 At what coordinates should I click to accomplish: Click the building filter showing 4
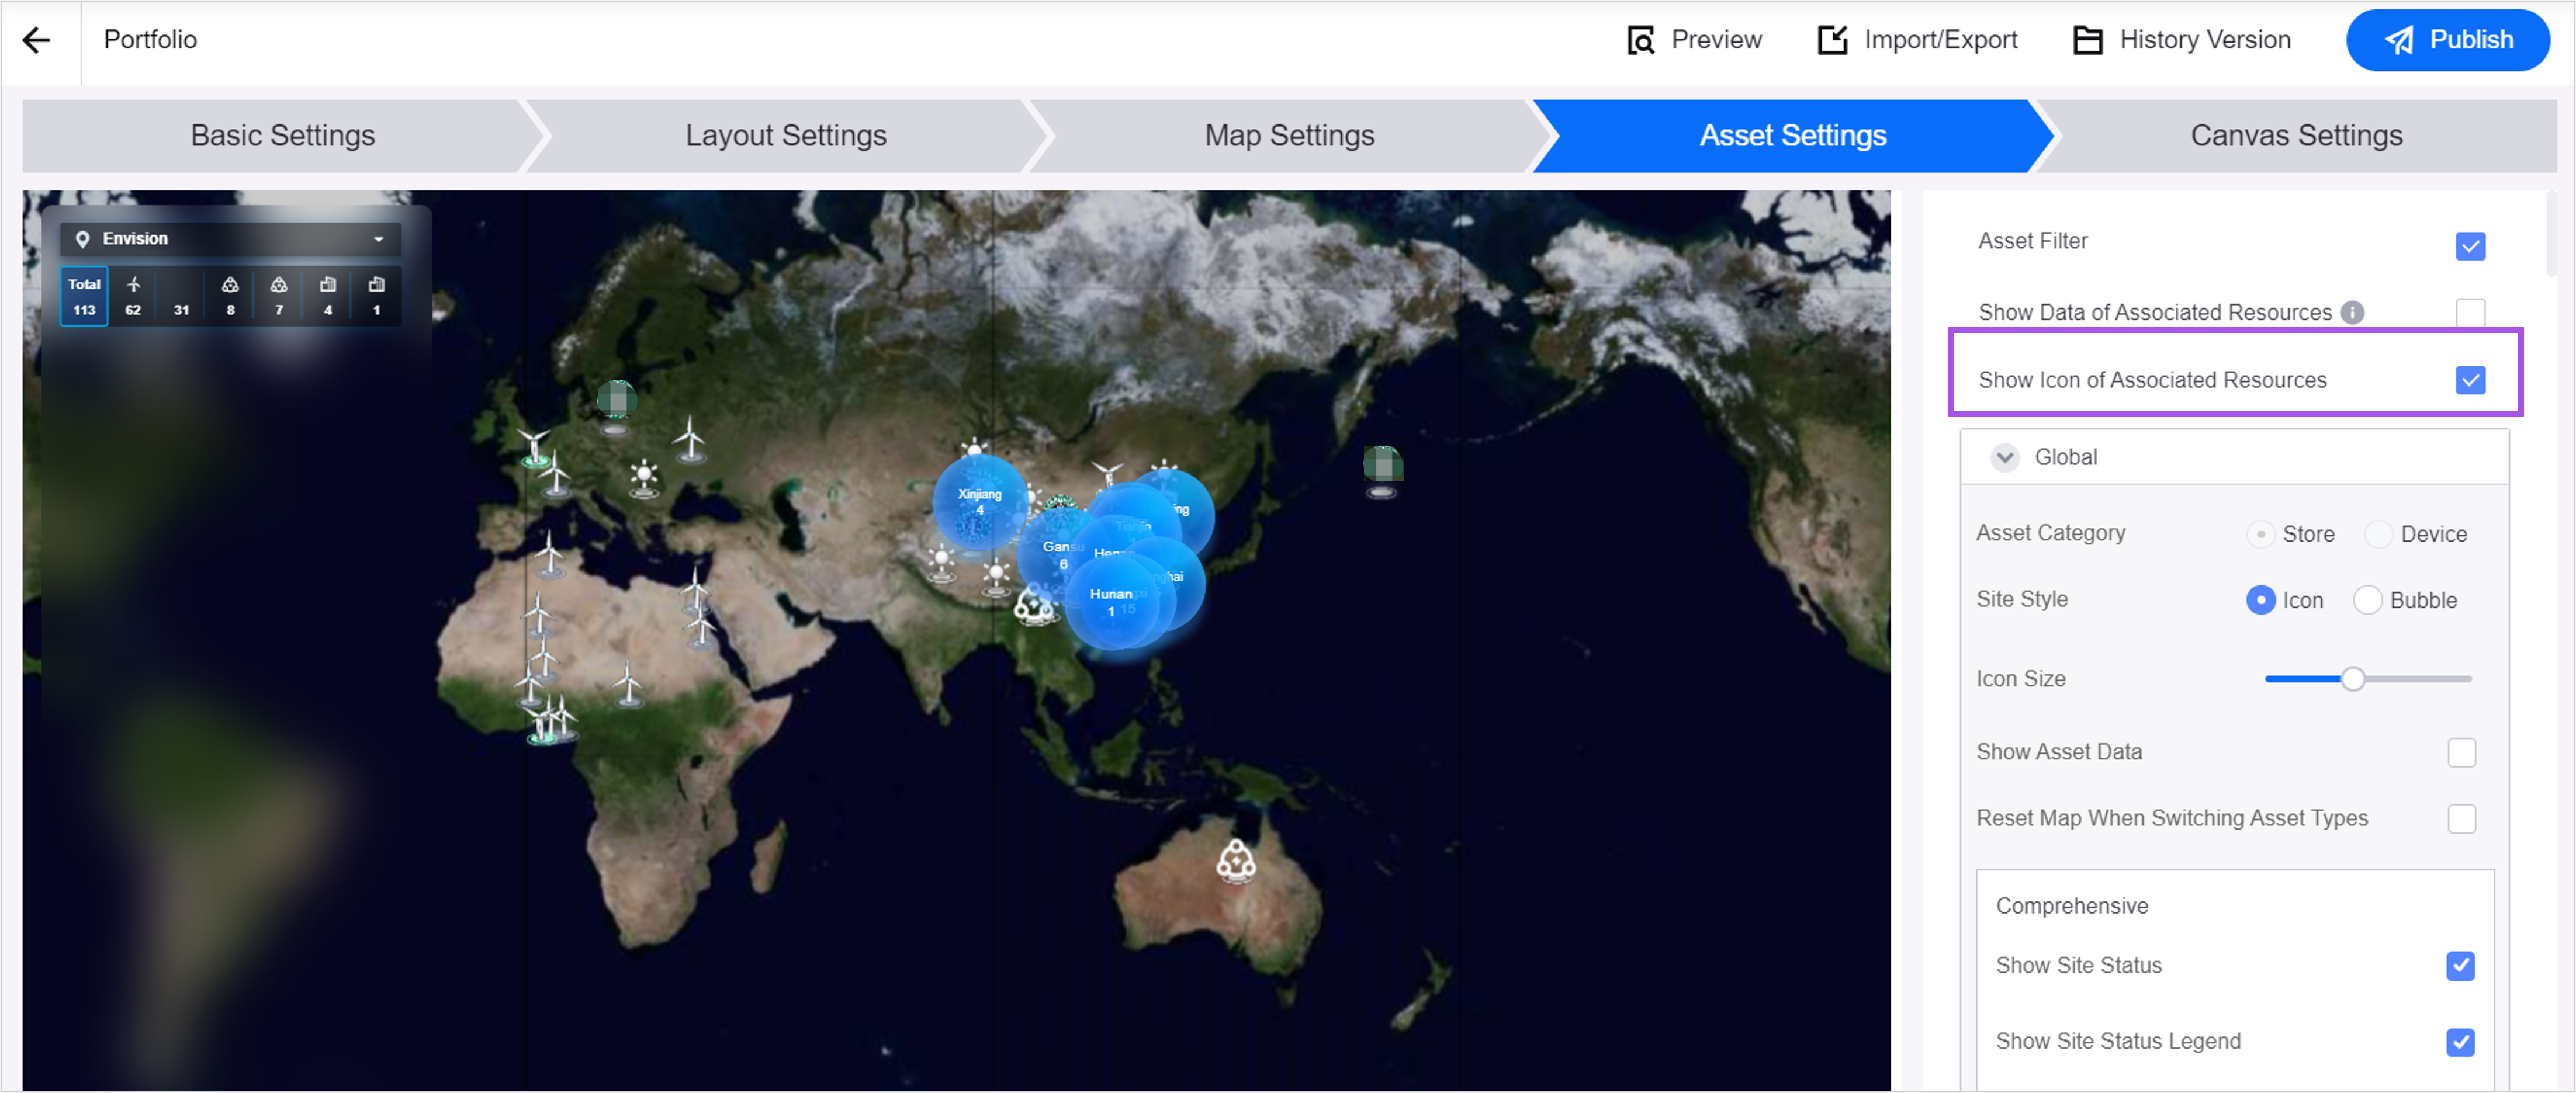(327, 296)
